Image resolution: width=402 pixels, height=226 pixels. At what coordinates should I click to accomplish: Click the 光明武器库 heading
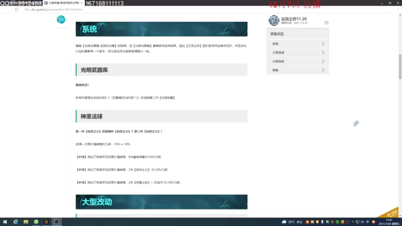161,70
